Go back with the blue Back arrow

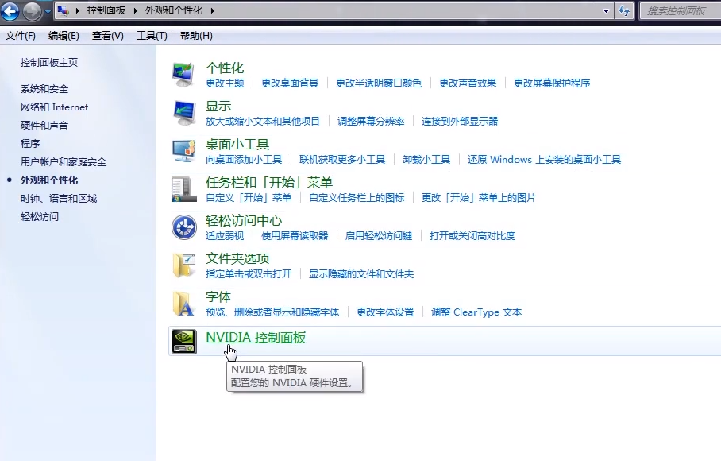pos(10,11)
